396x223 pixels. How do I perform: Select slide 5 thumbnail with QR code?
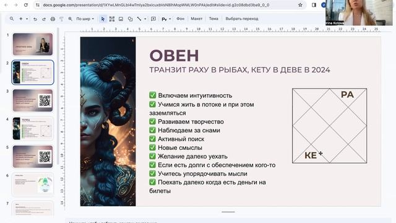pyautogui.click(x=33, y=157)
